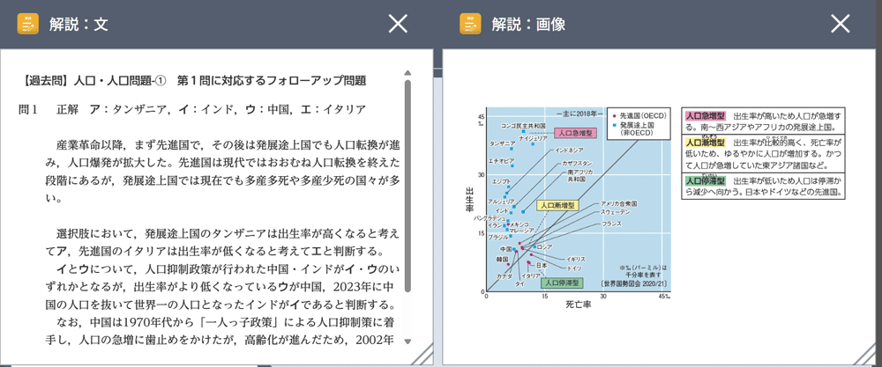Click the resize grip of 解説：文 panel
The width and height of the screenshot is (882, 367).
click(422, 354)
